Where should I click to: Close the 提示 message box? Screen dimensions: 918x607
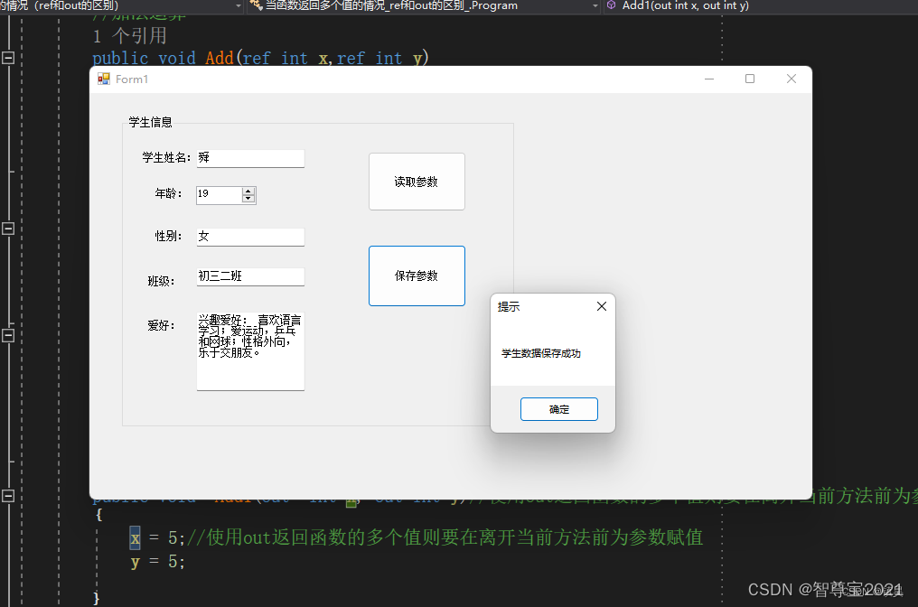coord(601,306)
